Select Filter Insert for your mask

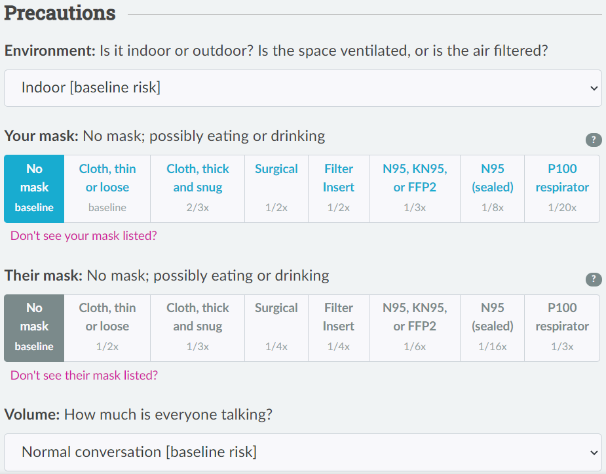[339, 189]
